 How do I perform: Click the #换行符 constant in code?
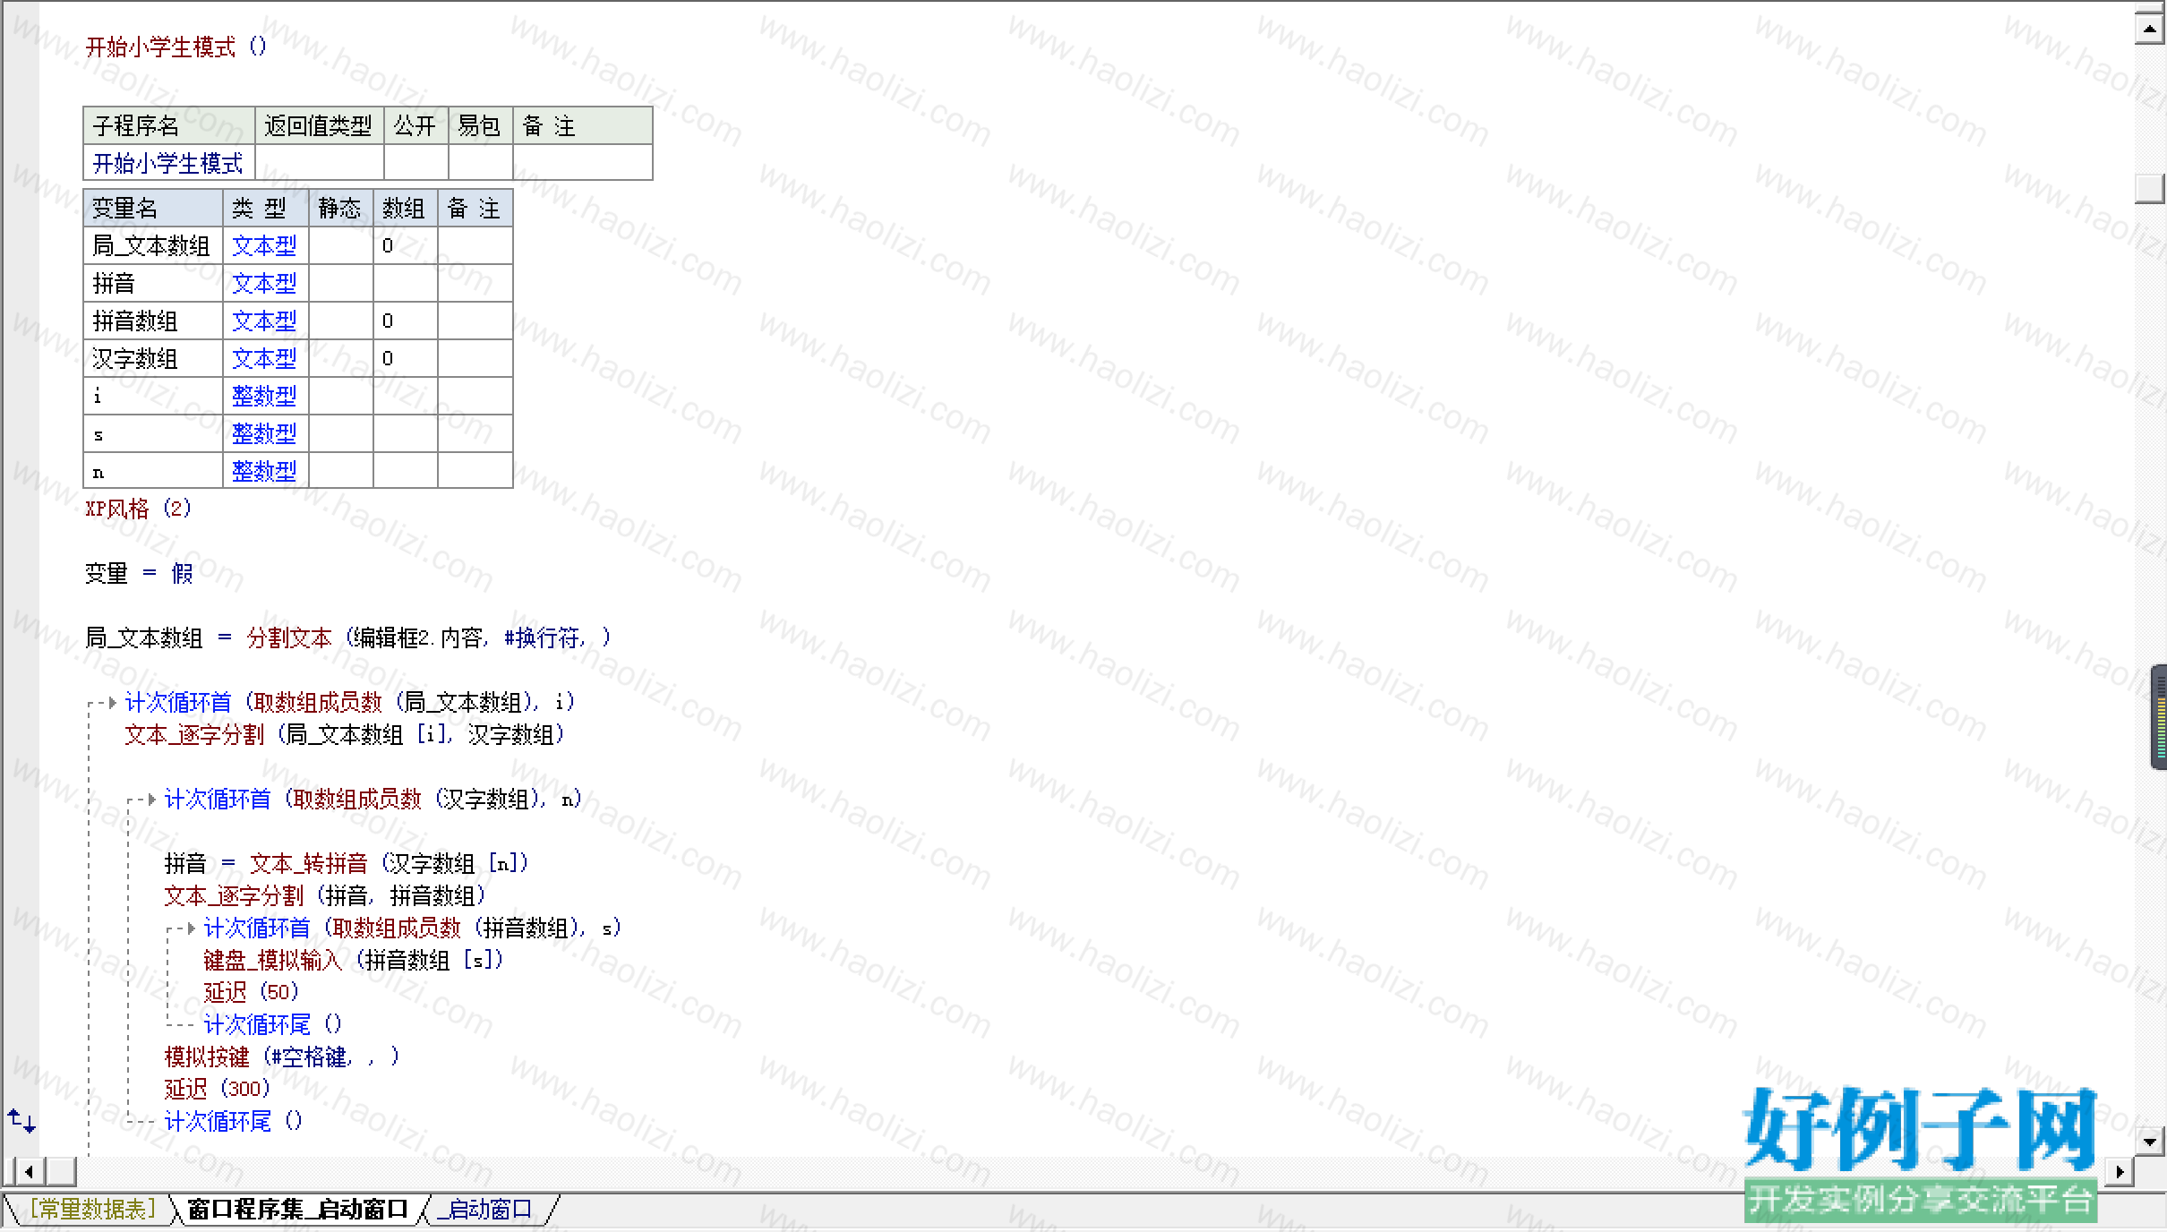[x=543, y=638]
